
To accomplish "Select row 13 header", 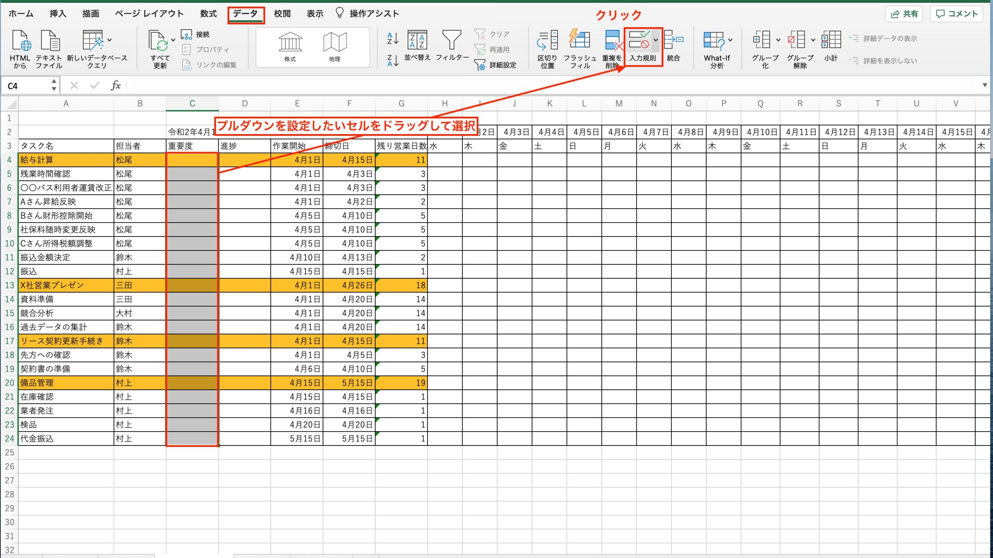I will tap(9, 285).
